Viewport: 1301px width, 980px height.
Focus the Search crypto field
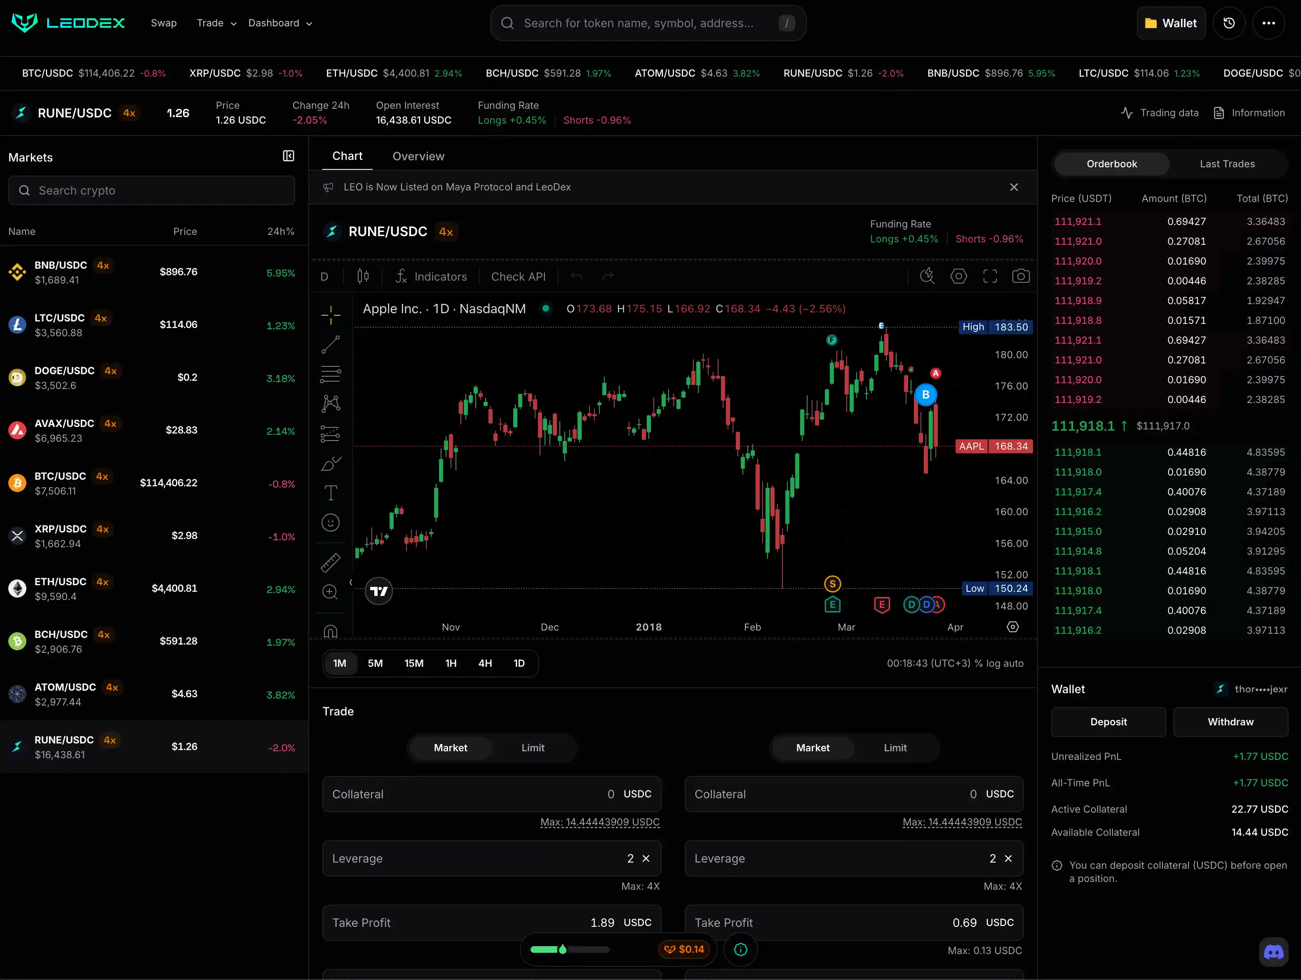point(151,190)
